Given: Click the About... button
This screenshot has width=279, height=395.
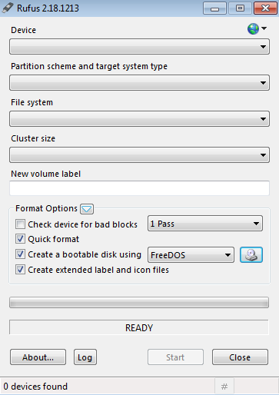Looking at the screenshot, I should [38, 357].
